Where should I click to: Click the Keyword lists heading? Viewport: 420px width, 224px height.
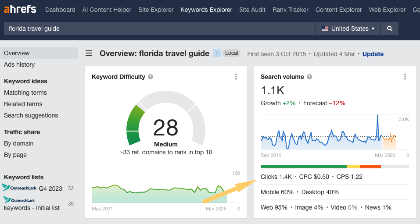pyautogui.click(x=24, y=177)
